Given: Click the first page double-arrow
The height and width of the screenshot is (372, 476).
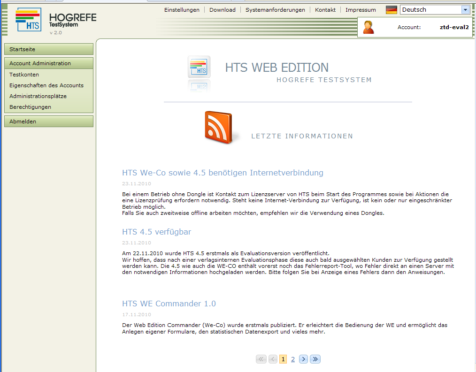Looking at the screenshot, I should tap(261, 359).
